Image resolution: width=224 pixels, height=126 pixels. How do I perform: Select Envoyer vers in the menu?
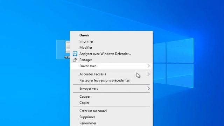[x=111, y=89]
